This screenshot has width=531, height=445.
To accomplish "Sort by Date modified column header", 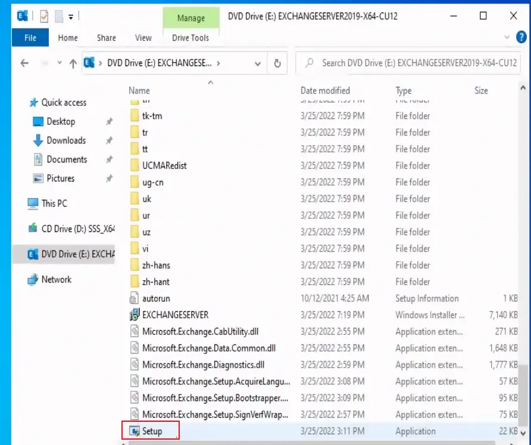I will click(325, 90).
